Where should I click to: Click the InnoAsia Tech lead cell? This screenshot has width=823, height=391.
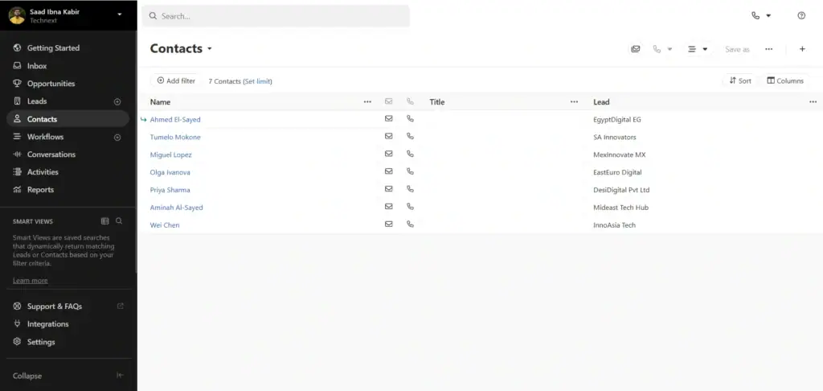tap(615, 225)
